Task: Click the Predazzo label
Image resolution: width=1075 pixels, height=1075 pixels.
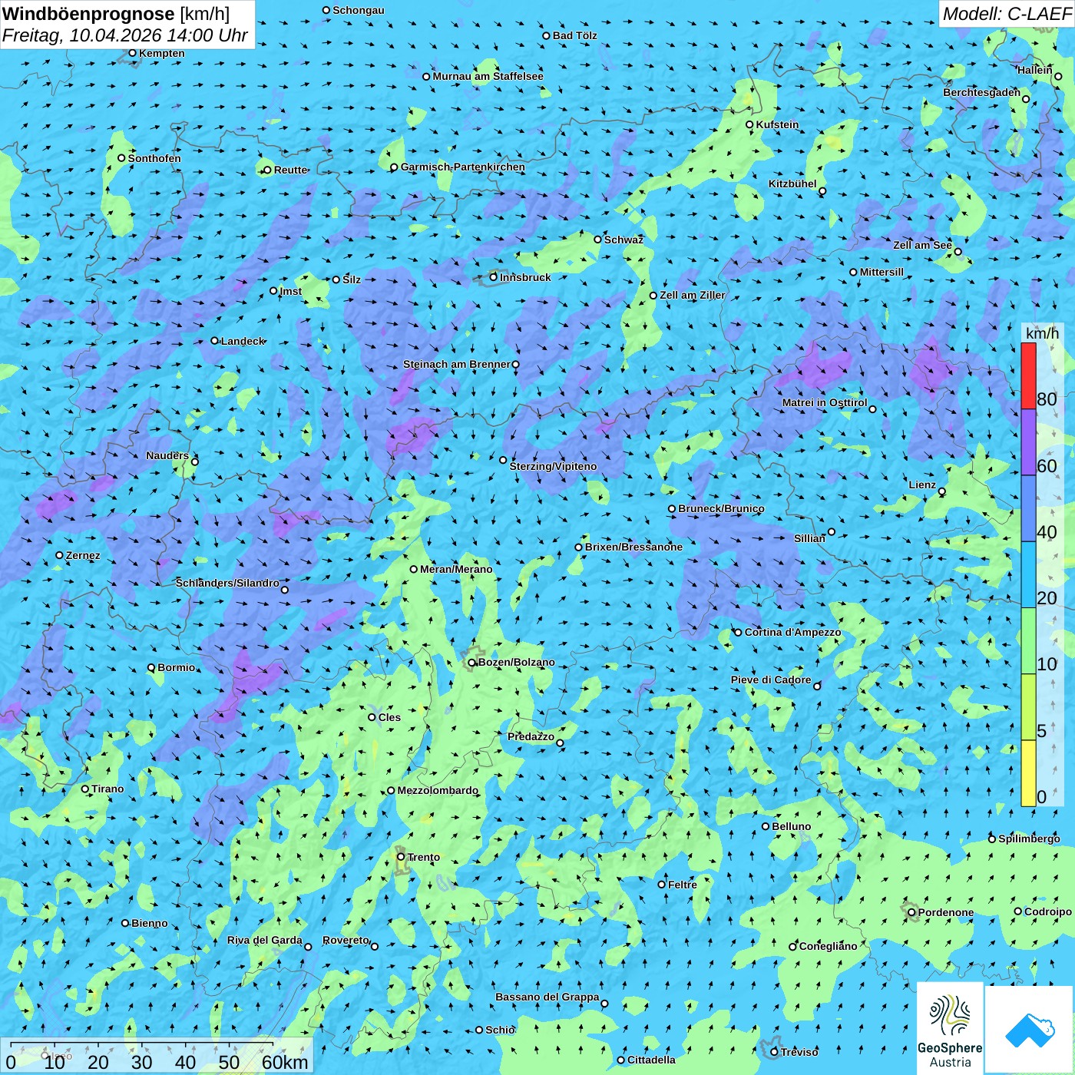Action: [x=531, y=736]
